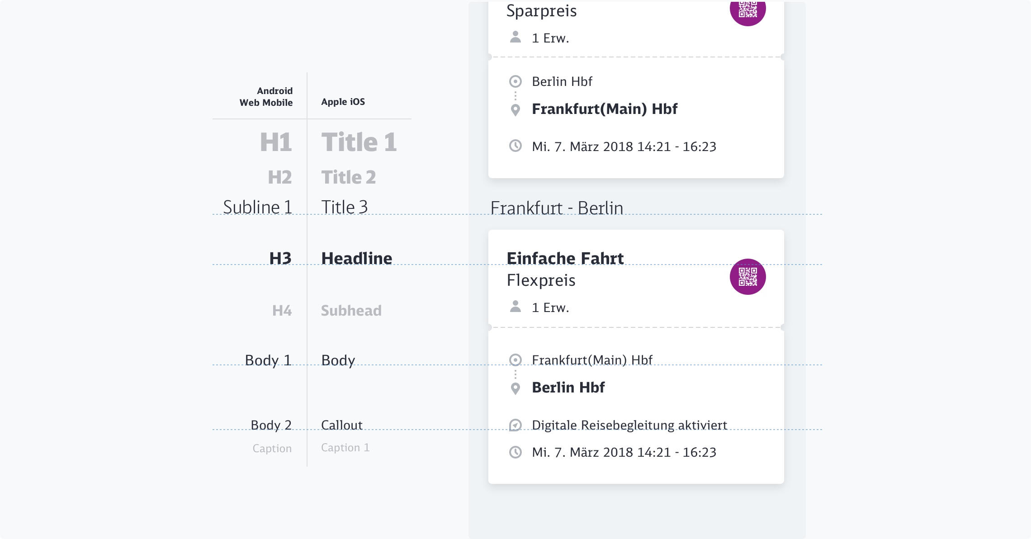Click the person icon in the Flexpreis ticket
1031x539 pixels.
click(515, 307)
